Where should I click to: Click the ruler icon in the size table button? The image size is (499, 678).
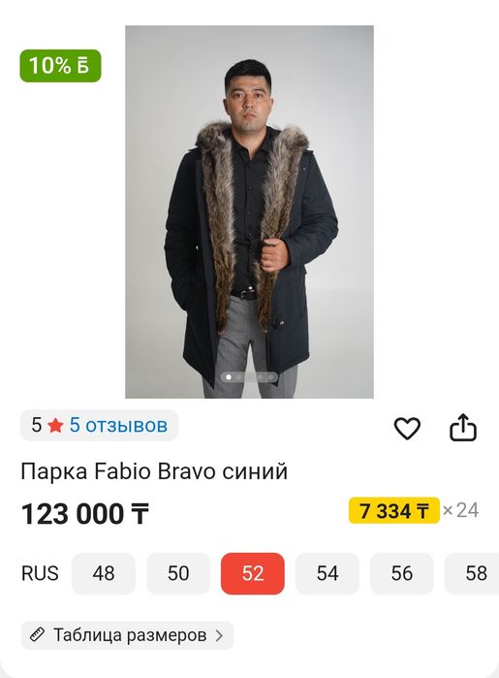pos(37,635)
